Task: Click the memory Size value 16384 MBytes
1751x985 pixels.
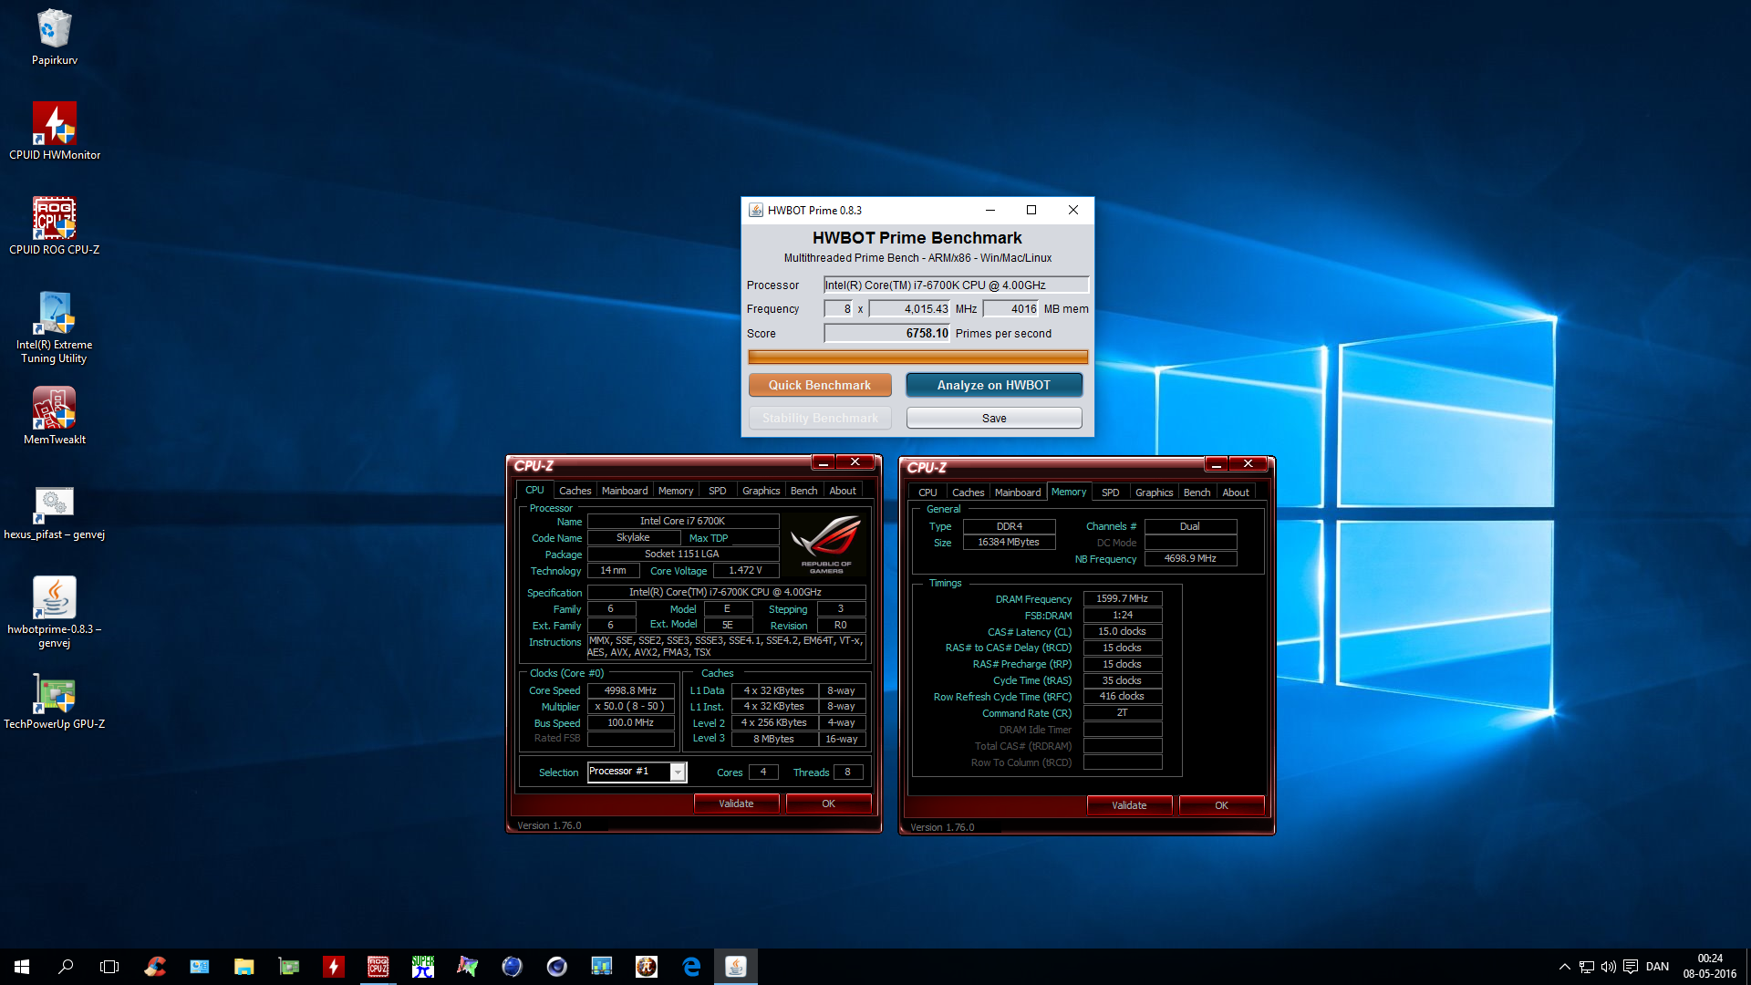Action: point(1009,543)
